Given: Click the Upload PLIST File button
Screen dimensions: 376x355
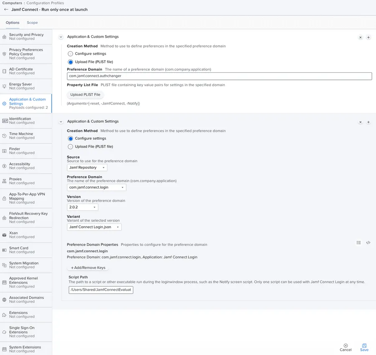Looking at the screenshot, I should 85,95.
